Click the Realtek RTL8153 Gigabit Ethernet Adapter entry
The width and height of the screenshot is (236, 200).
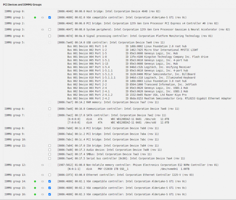150,98
